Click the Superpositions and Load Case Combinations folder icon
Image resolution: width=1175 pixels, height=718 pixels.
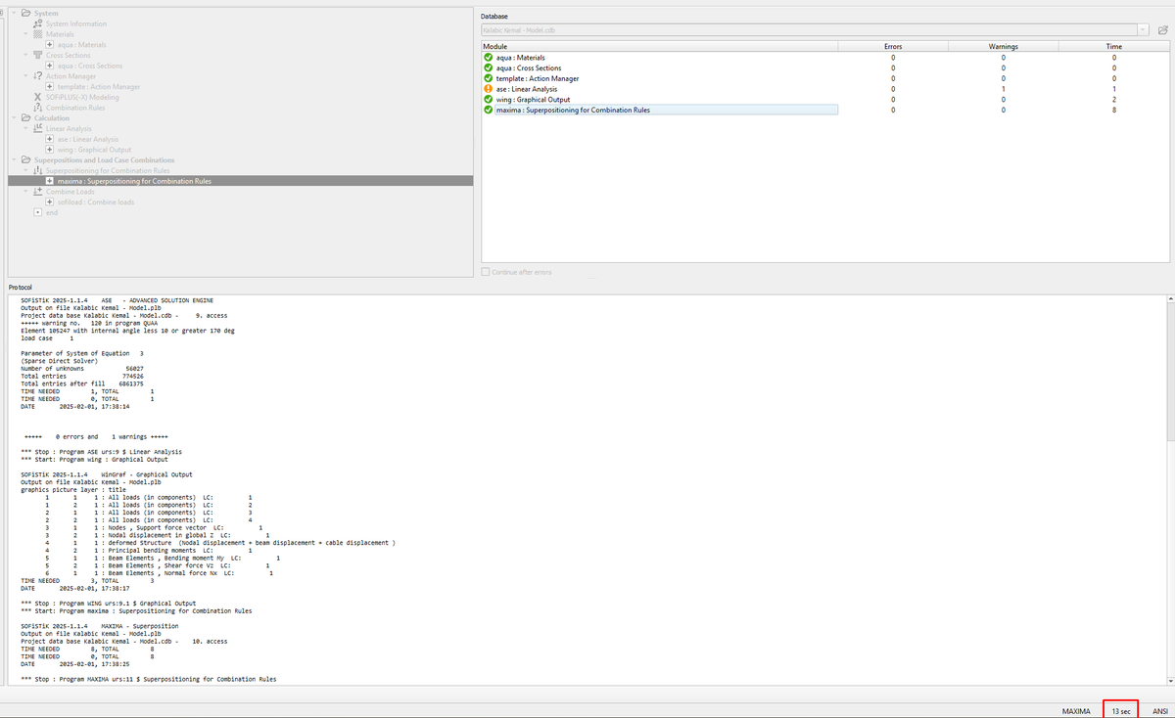click(x=26, y=159)
